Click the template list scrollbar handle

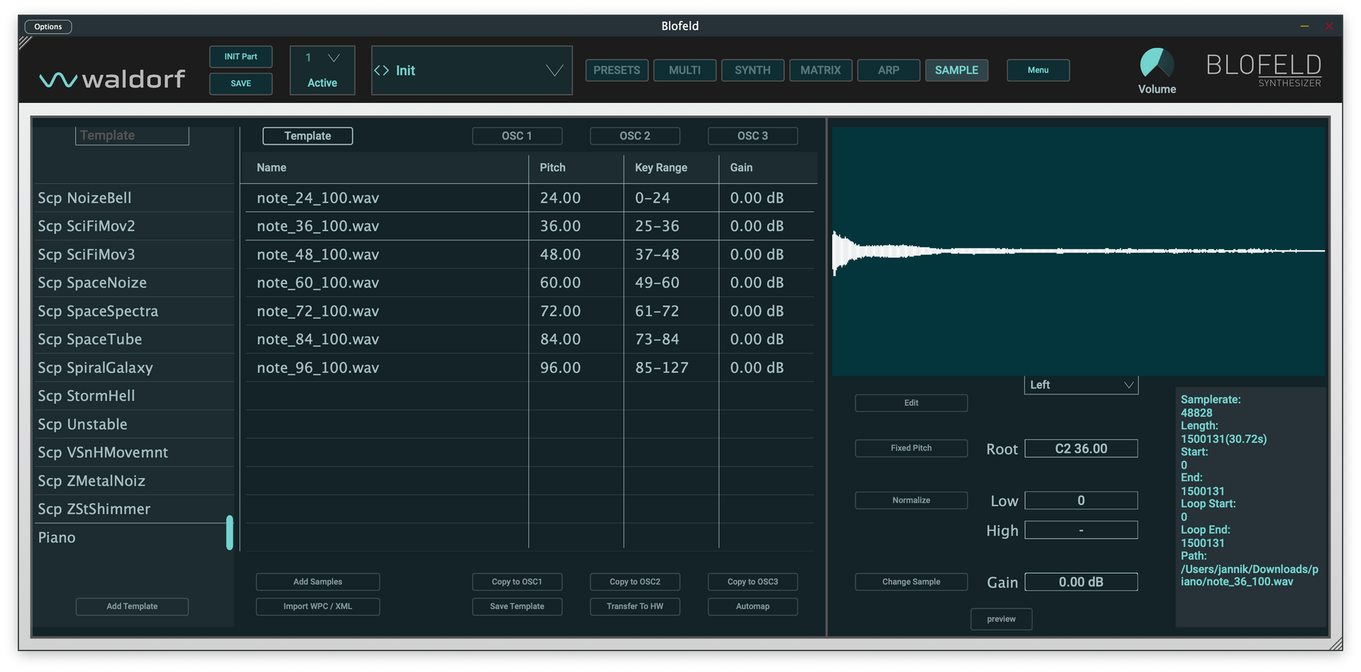(230, 533)
